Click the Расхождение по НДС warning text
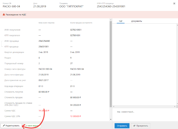The height and width of the screenshot is (129, 178). pos(16,15)
